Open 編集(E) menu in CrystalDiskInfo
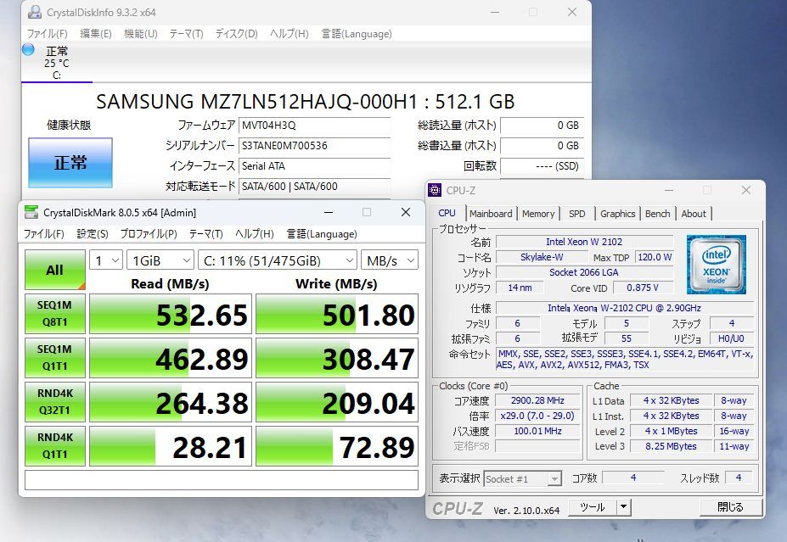The width and height of the screenshot is (787, 542). click(x=96, y=34)
